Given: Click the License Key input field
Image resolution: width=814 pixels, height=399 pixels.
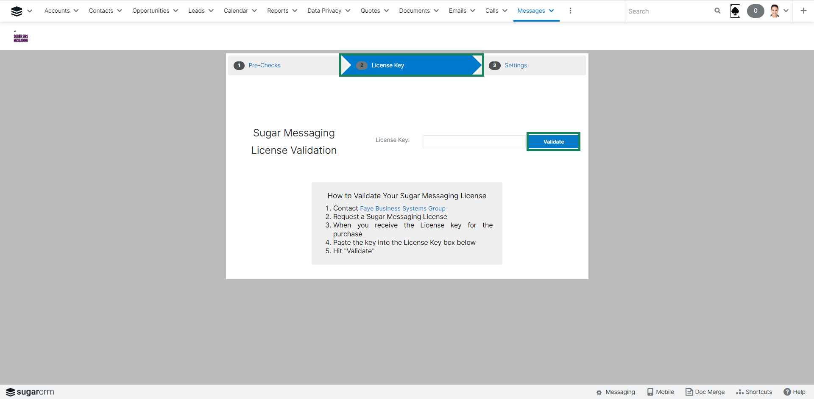Looking at the screenshot, I should pyautogui.click(x=474, y=142).
